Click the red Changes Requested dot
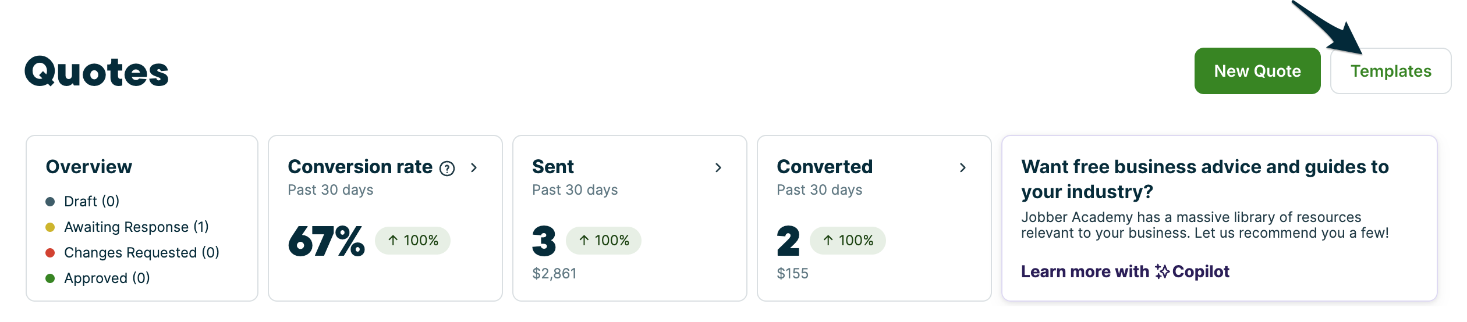The height and width of the screenshot is (322, 1467). [50, 253]
